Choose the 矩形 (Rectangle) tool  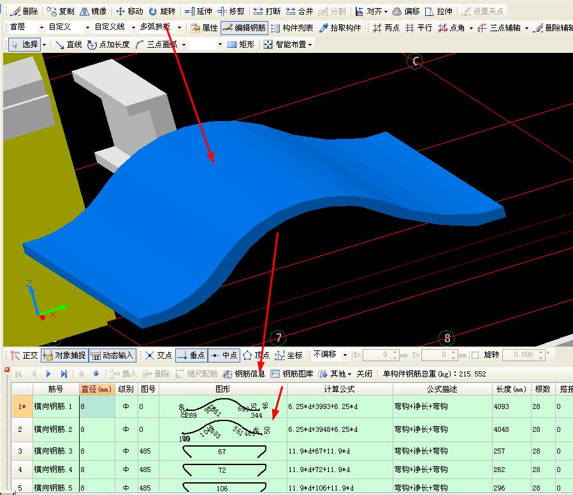click(x=241, y=45)
